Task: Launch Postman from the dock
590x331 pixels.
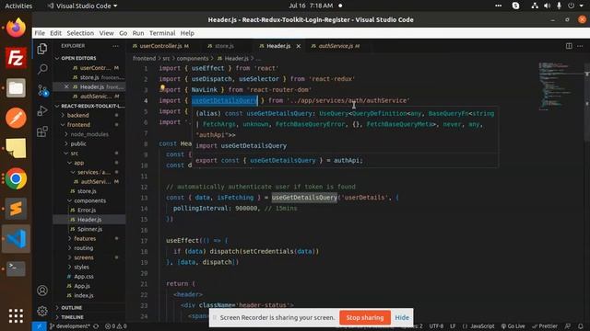Action: 16,118
